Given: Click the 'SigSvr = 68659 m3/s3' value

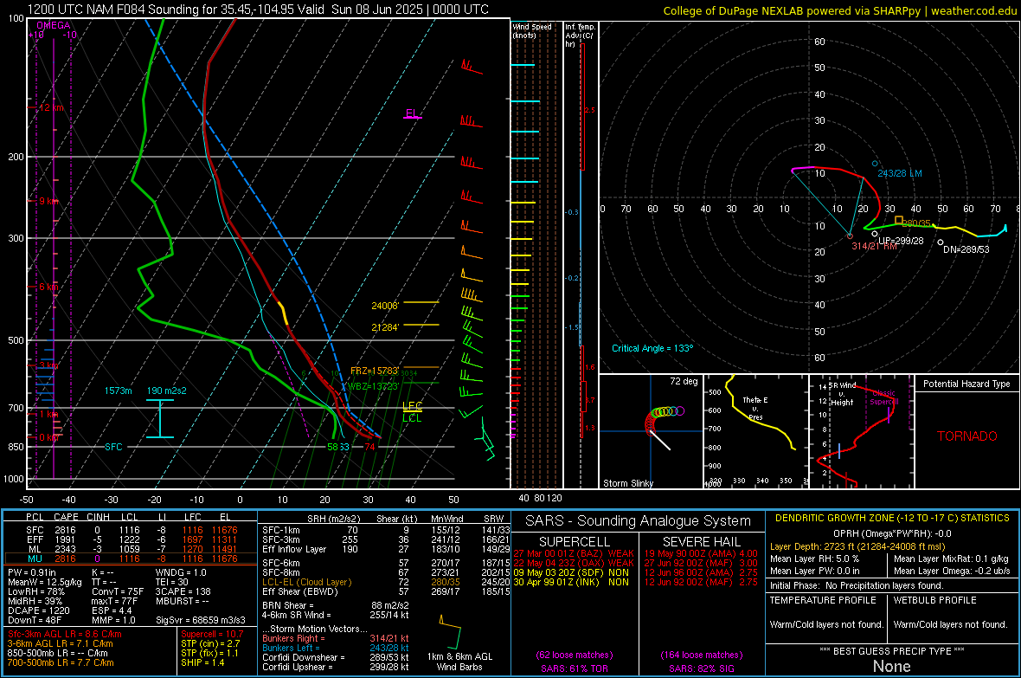Looking at the screenshot, I should (201, 620).
